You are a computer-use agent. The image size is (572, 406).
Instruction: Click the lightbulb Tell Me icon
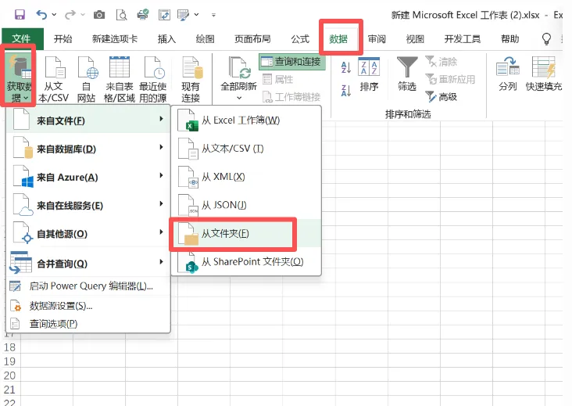tap(546, 38)
